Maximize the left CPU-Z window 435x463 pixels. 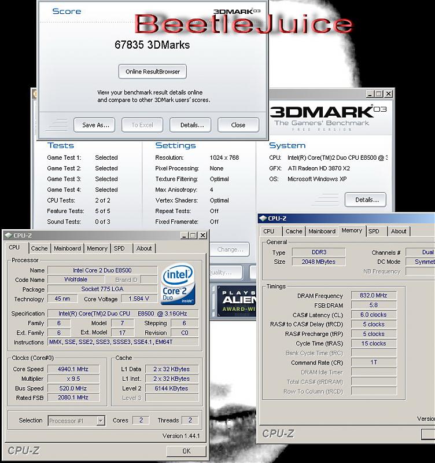[x=193, y=236]
